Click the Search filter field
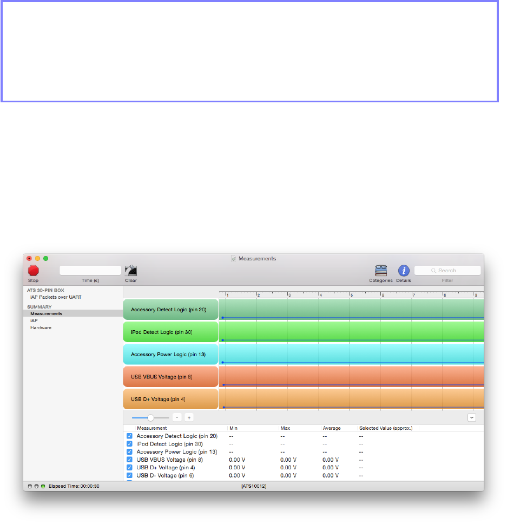The width and height of the screenshot is (507, 524). pos(447,270)
